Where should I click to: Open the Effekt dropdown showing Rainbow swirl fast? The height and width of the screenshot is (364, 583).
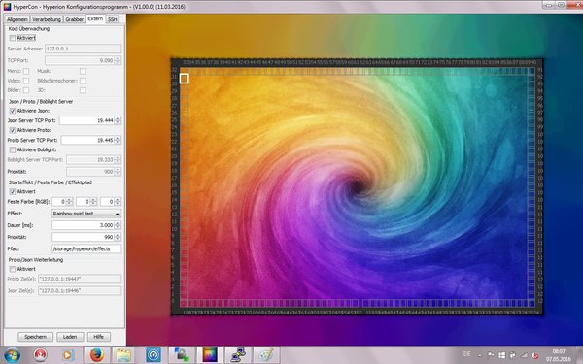pos(86,214)
